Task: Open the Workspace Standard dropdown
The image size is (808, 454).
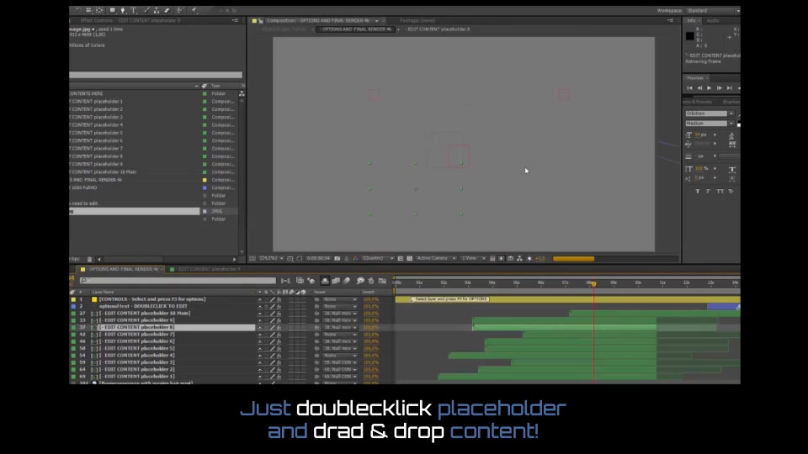Action: [713, 10]
